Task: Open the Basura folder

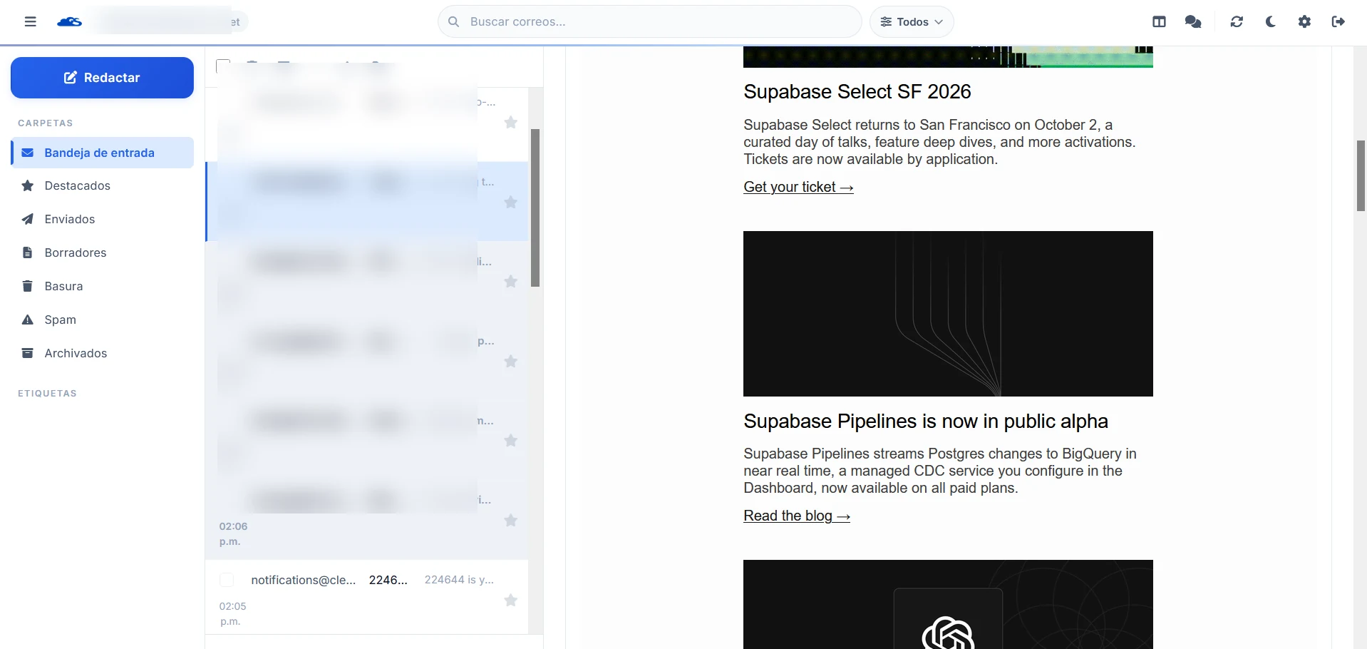Action: point(103,286)
